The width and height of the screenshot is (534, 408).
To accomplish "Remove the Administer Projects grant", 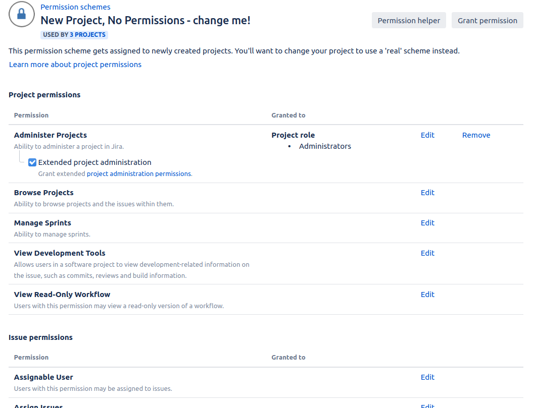I will coord(476,135).
